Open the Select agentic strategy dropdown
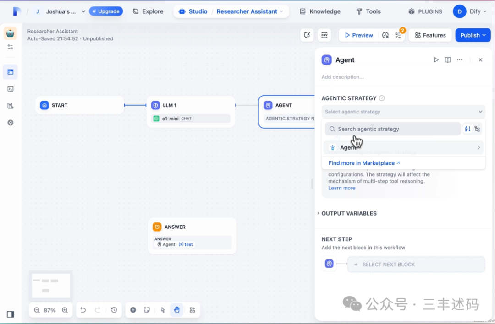Image resolution: width=495 pixels, height=324 pixels. point(403,112)
